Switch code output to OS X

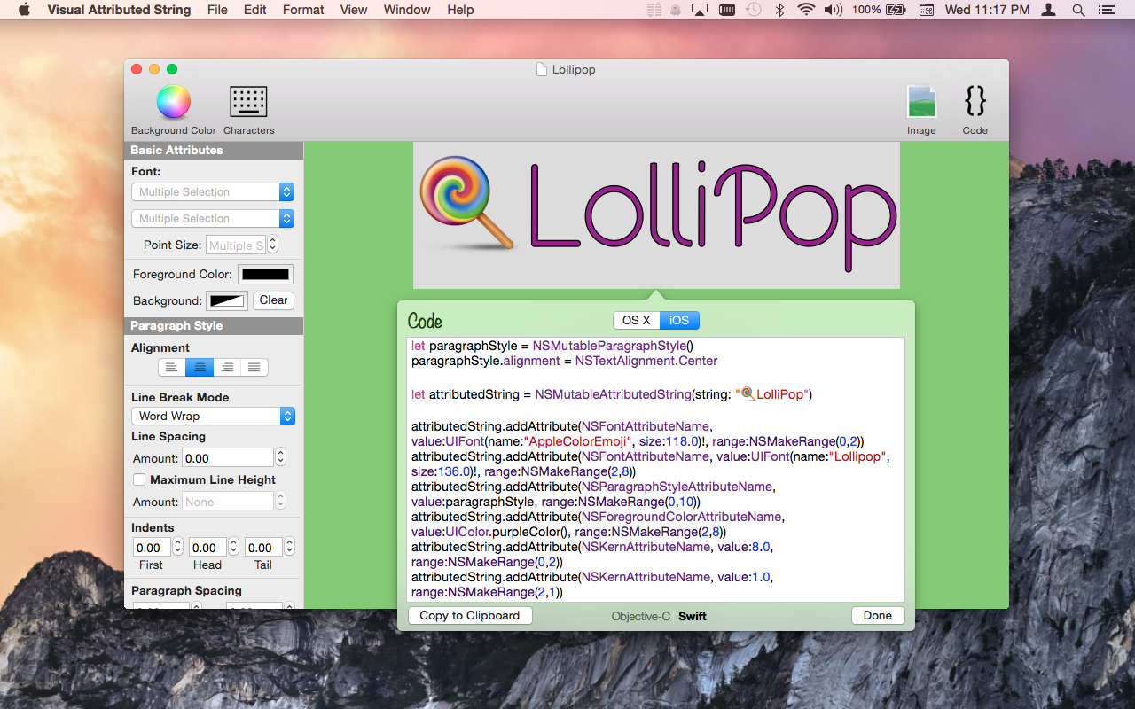636,320
